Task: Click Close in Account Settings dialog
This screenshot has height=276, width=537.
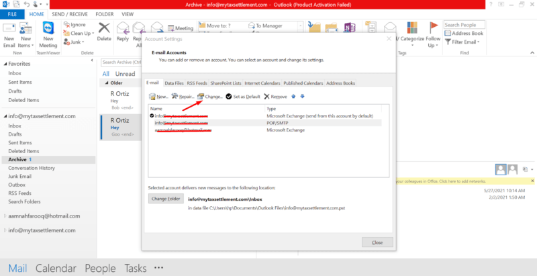Action: pos(377,242)
